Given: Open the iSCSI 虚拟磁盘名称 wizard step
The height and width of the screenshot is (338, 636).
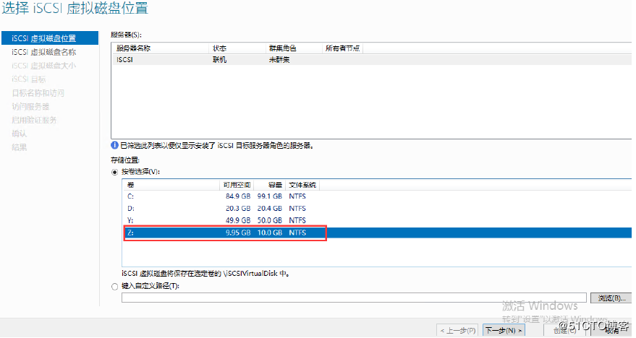Looking at the screenshot, I should pyautogui.click(x=44, y=52).
